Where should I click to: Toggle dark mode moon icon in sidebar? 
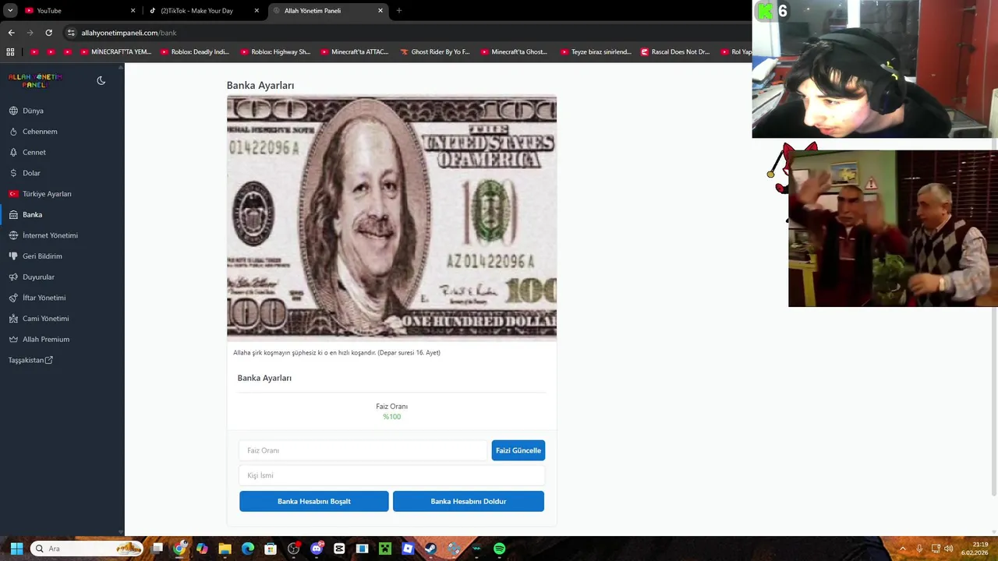tap(101, 80)
